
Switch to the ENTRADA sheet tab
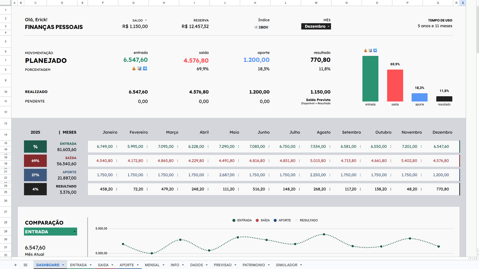click(78, 265)
